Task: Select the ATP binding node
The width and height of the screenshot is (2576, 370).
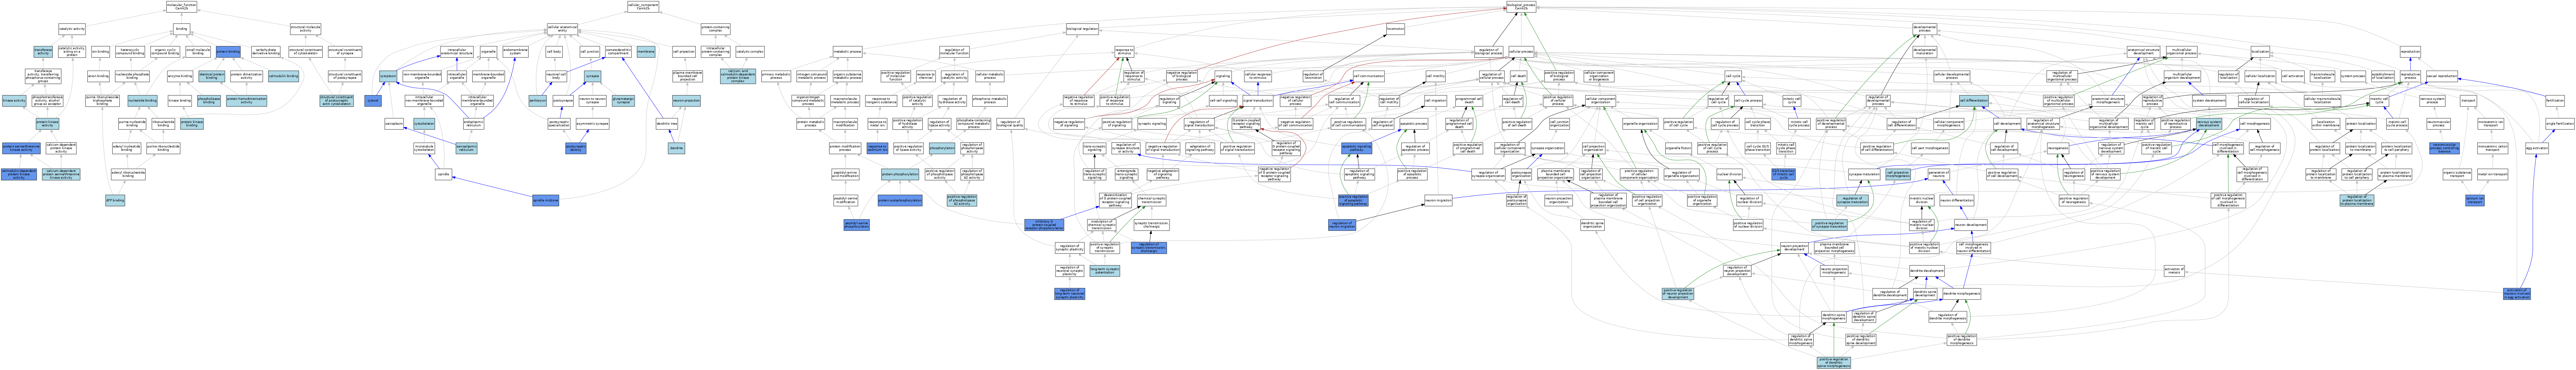Action: (115, 200)
